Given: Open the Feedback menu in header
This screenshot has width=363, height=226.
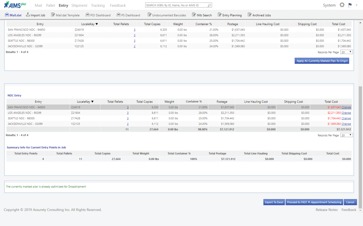Looking at the screenshot, I should click(x=118, y=5).
